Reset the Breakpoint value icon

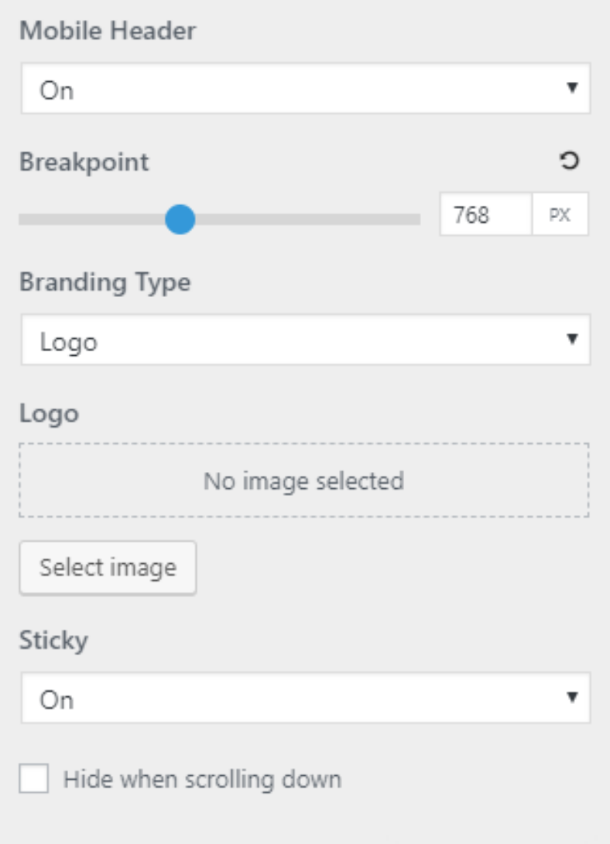(x=569, y=161)
